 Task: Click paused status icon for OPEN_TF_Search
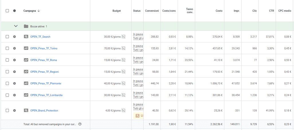14,37
